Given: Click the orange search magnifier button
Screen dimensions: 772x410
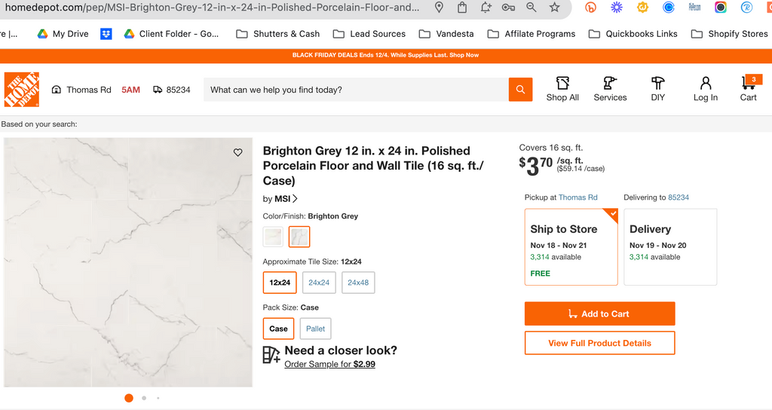Looking at the screenshot, I should tap(520, 90).
